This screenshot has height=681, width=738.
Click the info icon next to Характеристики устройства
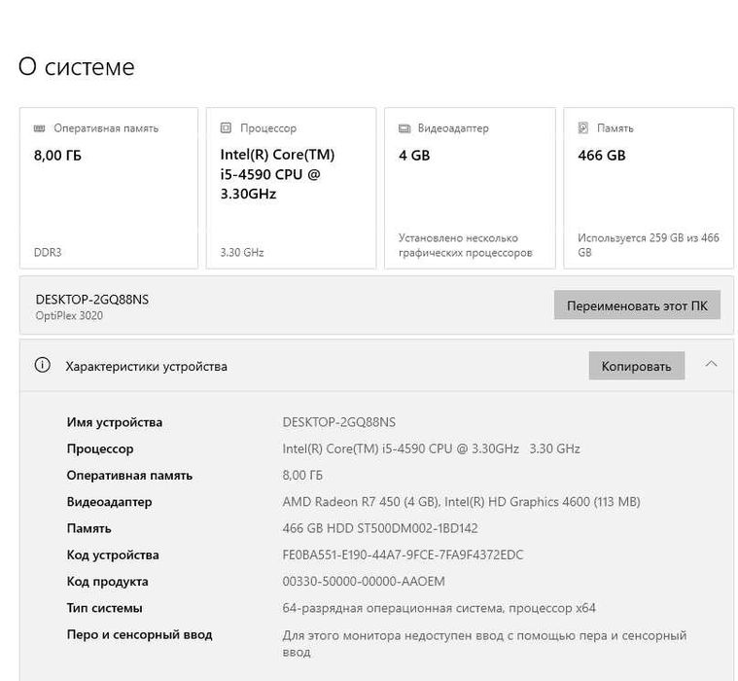42,366
